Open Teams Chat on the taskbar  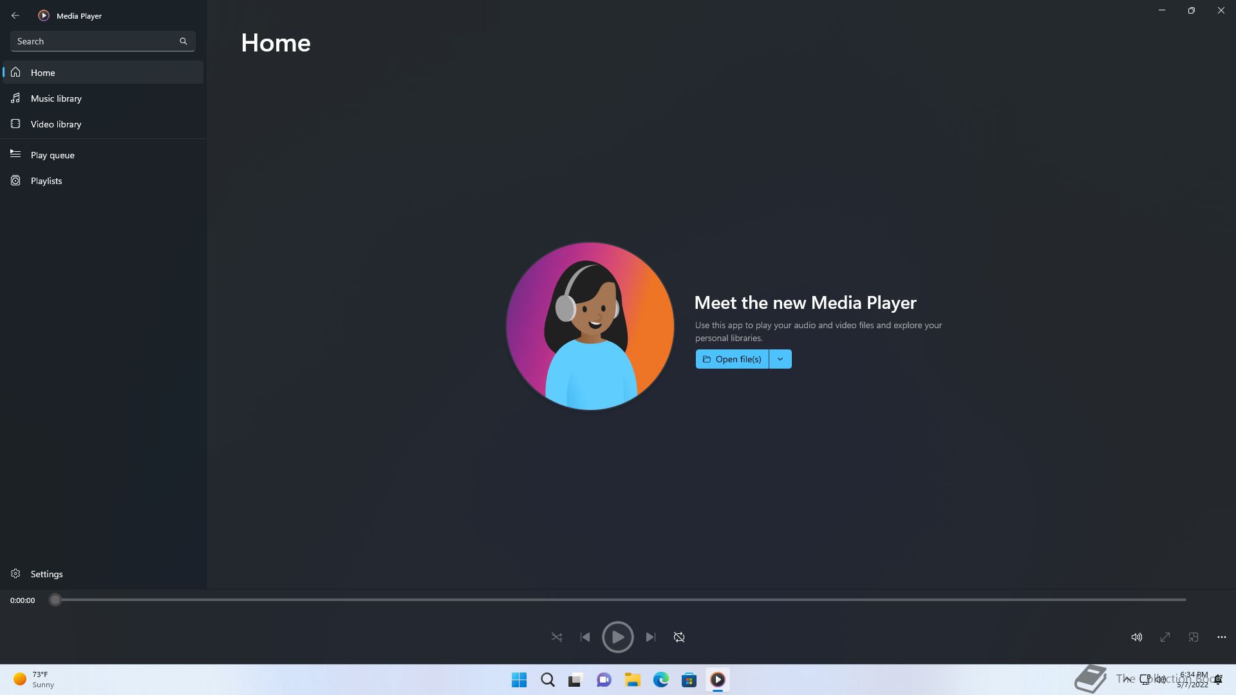(604, 680)
